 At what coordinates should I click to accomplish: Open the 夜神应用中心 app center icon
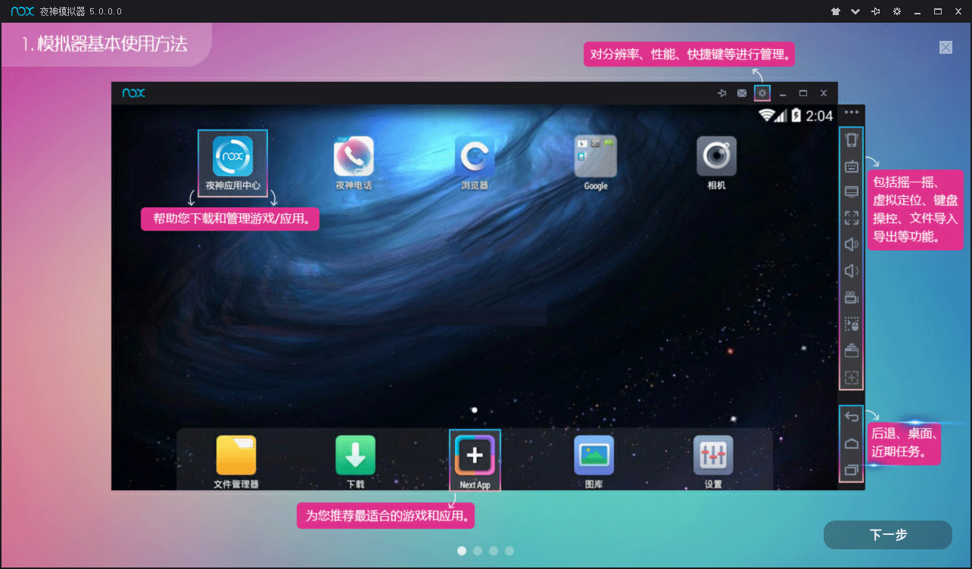pos(232,163)
